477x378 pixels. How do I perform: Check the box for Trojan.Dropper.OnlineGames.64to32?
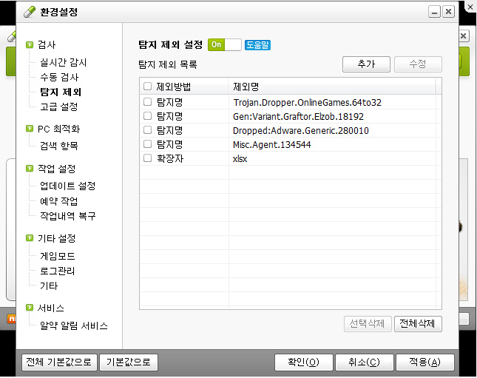click(x=148, y=102)
